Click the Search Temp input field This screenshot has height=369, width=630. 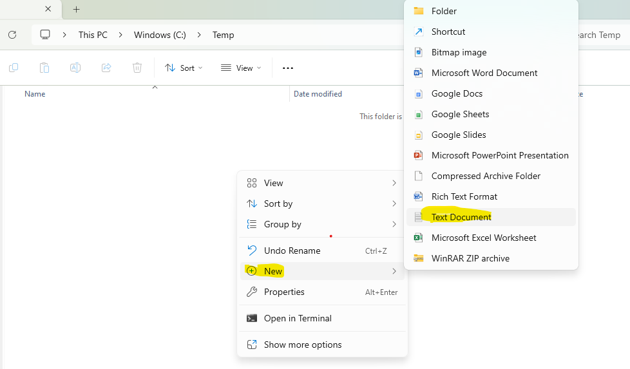(x=598, y=35)
